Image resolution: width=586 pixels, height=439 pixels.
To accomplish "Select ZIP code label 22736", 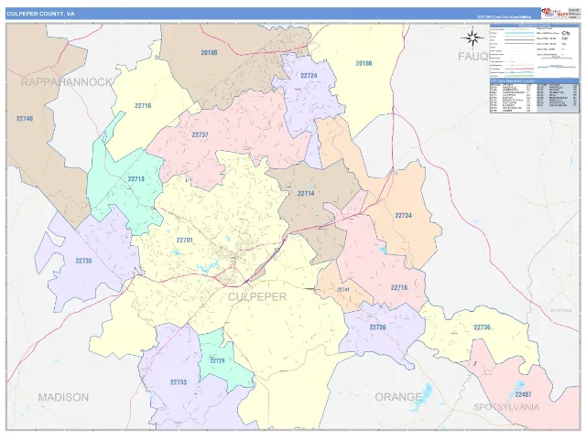I will [x=483, y=327].
